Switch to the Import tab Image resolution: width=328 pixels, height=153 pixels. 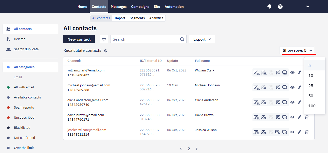[120, 18]
